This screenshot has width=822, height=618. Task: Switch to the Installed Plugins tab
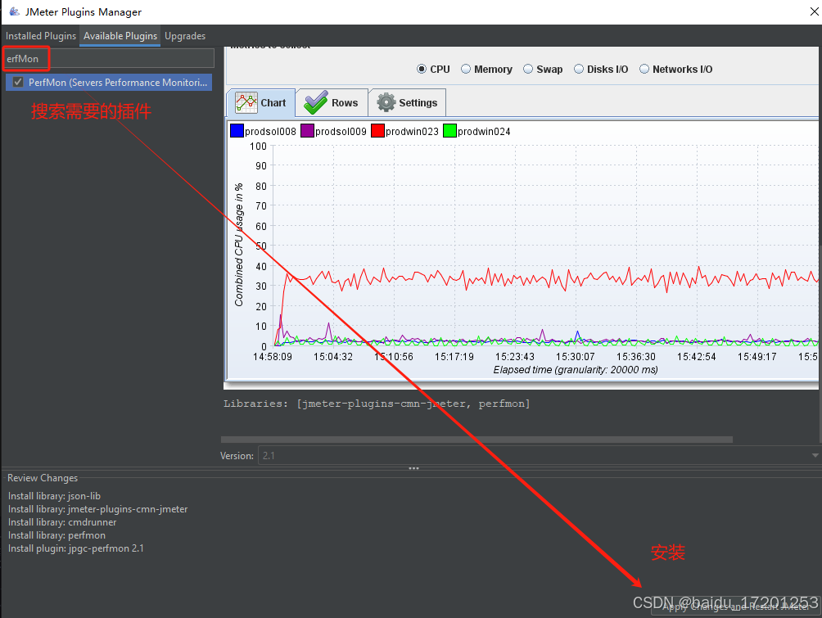[x=41, y=36]
